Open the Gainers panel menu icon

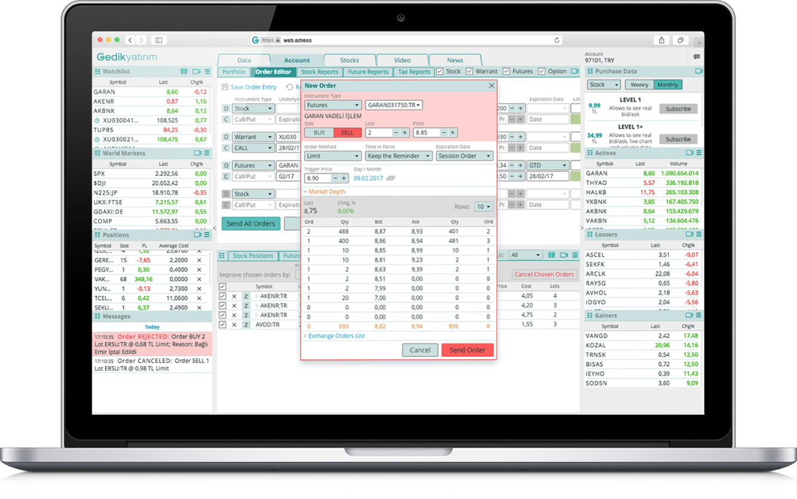pos(699,315)
